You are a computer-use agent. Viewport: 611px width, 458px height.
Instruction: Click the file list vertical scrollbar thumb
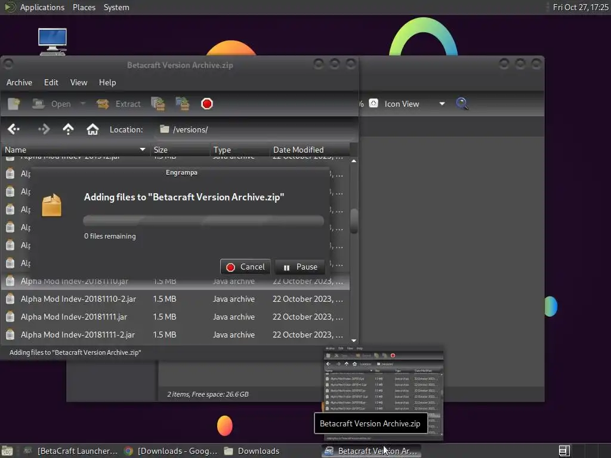click(x=354, y=221)
